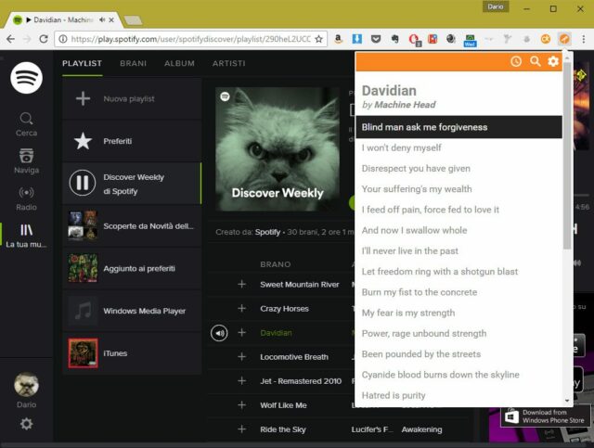Open the Cerca search icon in sidebar
Image resolution: width=594 pixels, height=448 pixels.
pyautogui.click(x=26, y=123)
